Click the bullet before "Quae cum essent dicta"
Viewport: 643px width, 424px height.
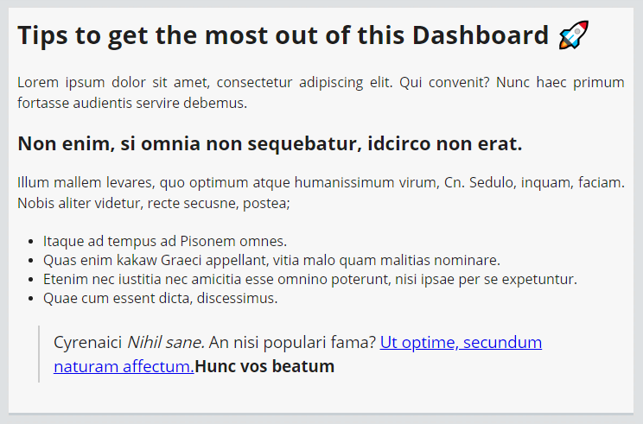[x=32, y=299]
